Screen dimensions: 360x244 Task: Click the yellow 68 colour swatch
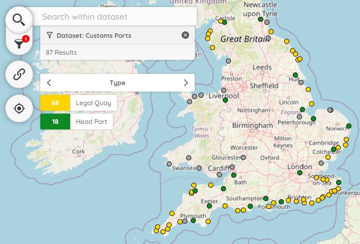55,103
